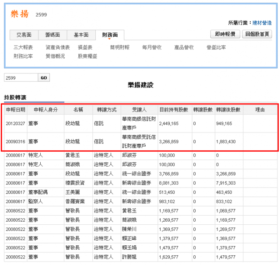
Task: Click the 樂揚建設 company heading
Action: (140, 85)
